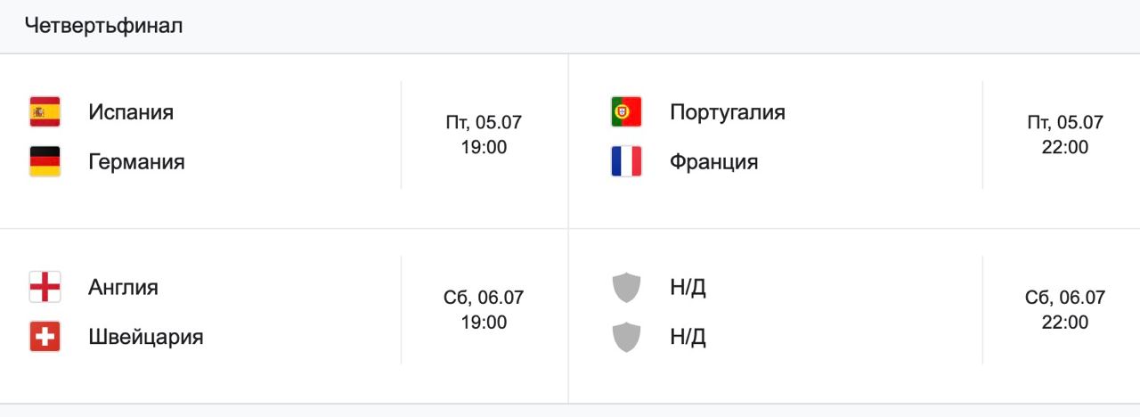
Task: Select the Франция team name
Action: [713, 162]
